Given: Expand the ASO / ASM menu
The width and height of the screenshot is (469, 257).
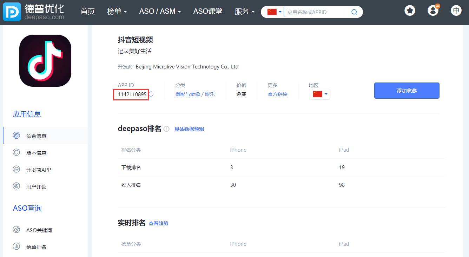Looking at the screenshot, I should pyautogui.click(x=160, y=11).
